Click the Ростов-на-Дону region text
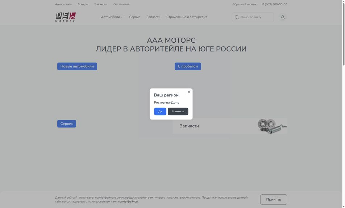Screen dimensions: 345x208 click(167, 102)
